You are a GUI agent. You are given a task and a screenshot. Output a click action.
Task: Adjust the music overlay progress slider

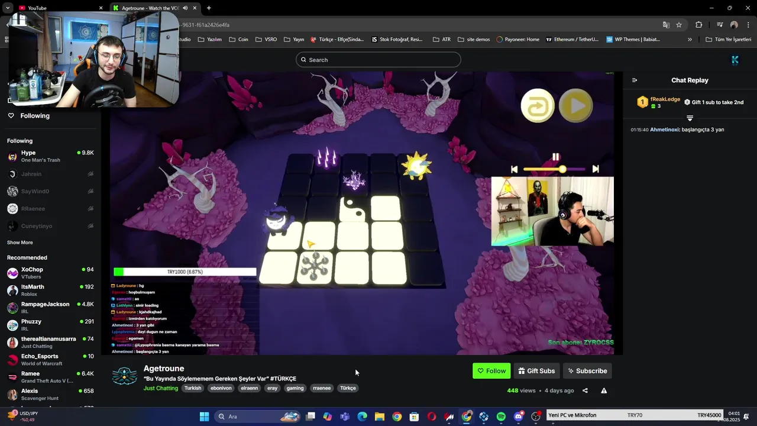tap(555, 169)
